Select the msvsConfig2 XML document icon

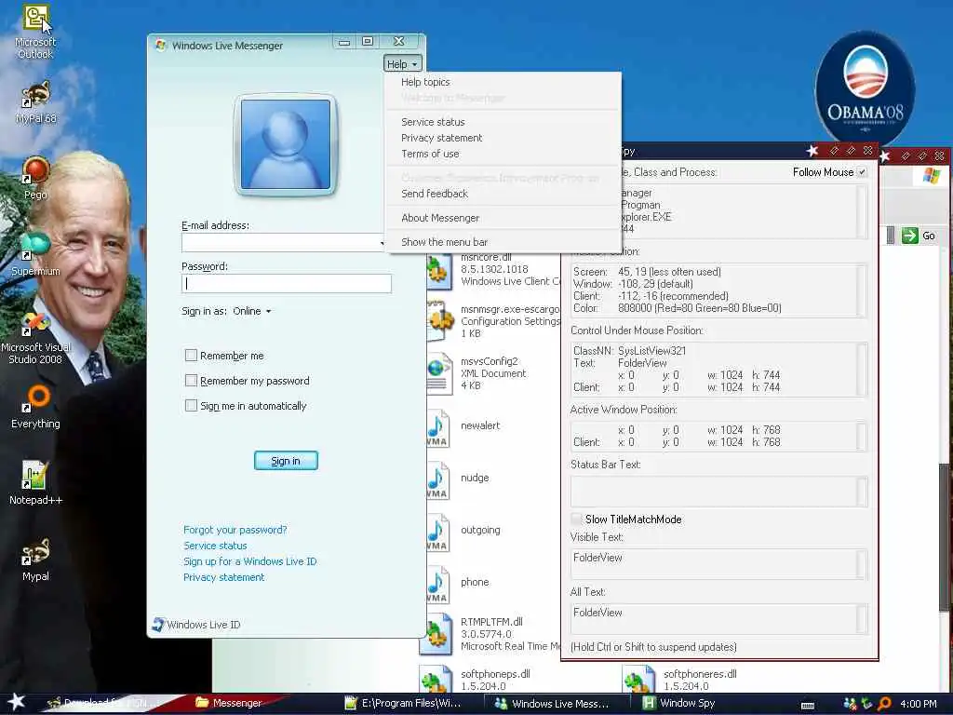pyautogui.click(x=439, y=373)
